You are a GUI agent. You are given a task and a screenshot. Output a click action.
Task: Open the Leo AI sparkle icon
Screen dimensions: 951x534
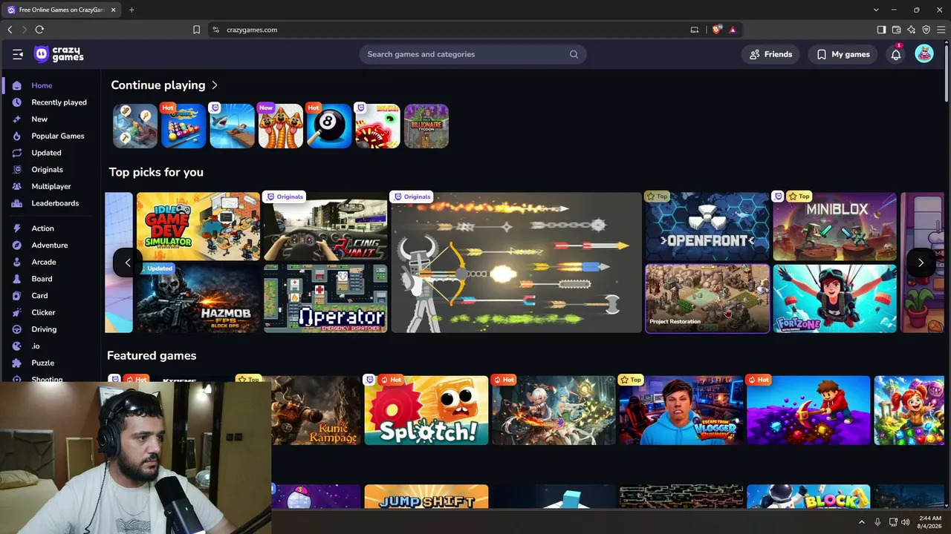pos(911,30)
